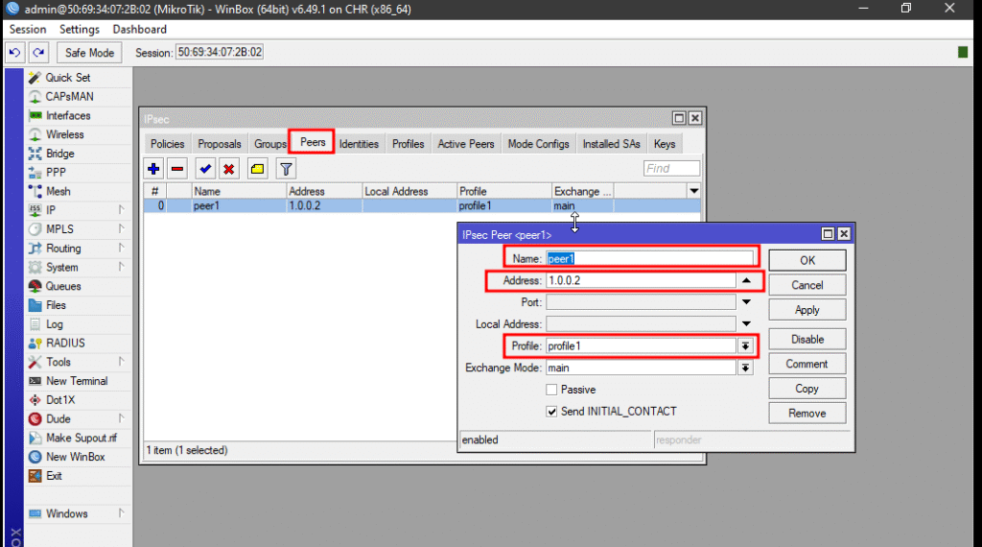Open the Exchange Mode dropdown
The width and height of the screenshot is (982, 547).
pos(745,368)
